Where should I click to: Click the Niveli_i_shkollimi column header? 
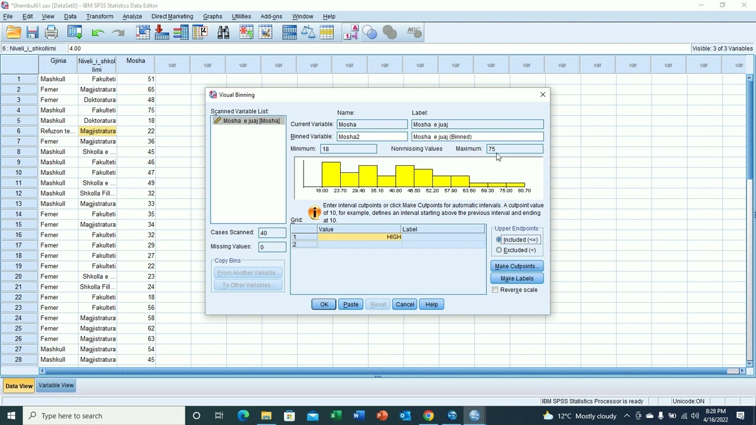(97, 65)
